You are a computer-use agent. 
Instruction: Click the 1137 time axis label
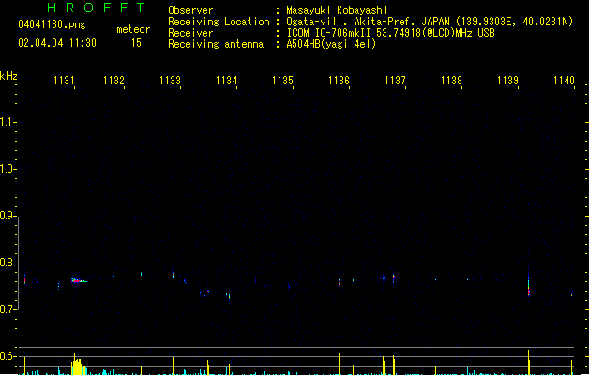coord(395,81)
